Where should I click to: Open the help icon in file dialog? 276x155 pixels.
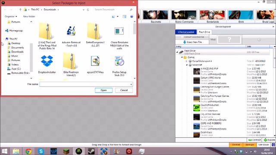pyautogui.click(x=132, y=16)
